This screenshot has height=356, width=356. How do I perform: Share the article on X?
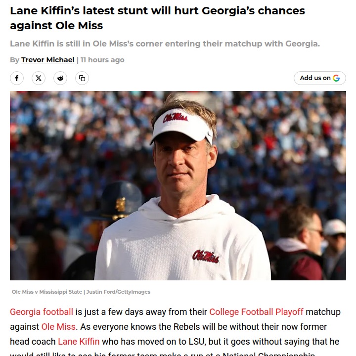tap(39, 78)
